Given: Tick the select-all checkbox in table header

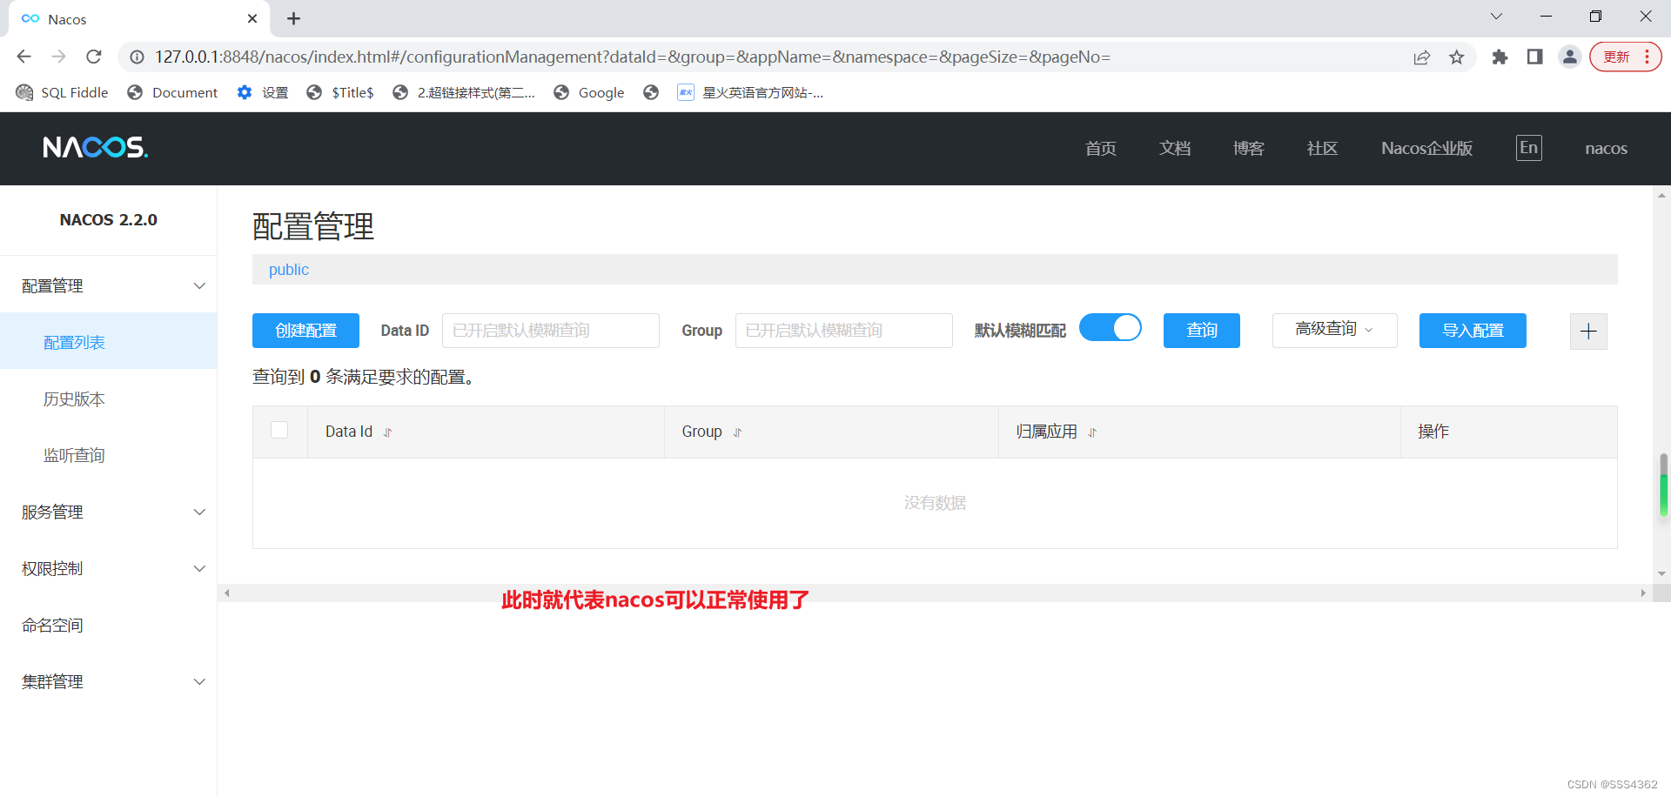Looking at the screenshot, I should coord(279,430).
